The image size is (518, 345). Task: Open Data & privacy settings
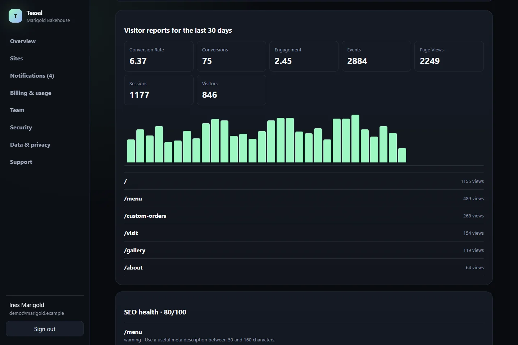pyautogui.click(x=30, y=145)
